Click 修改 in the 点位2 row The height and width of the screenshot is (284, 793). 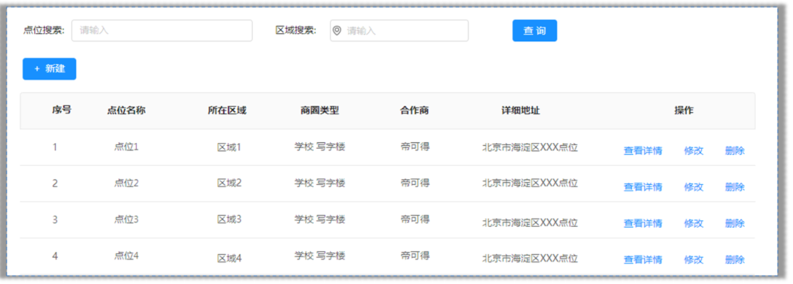694,187
